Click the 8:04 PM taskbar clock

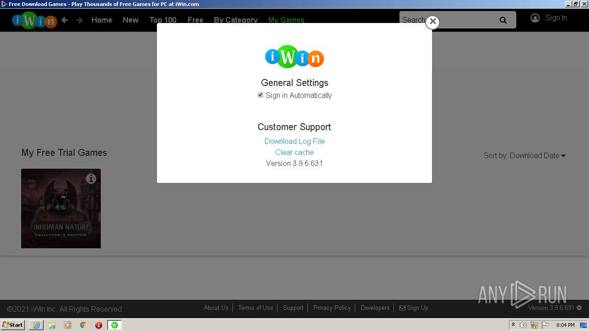(x=565, y=325)
